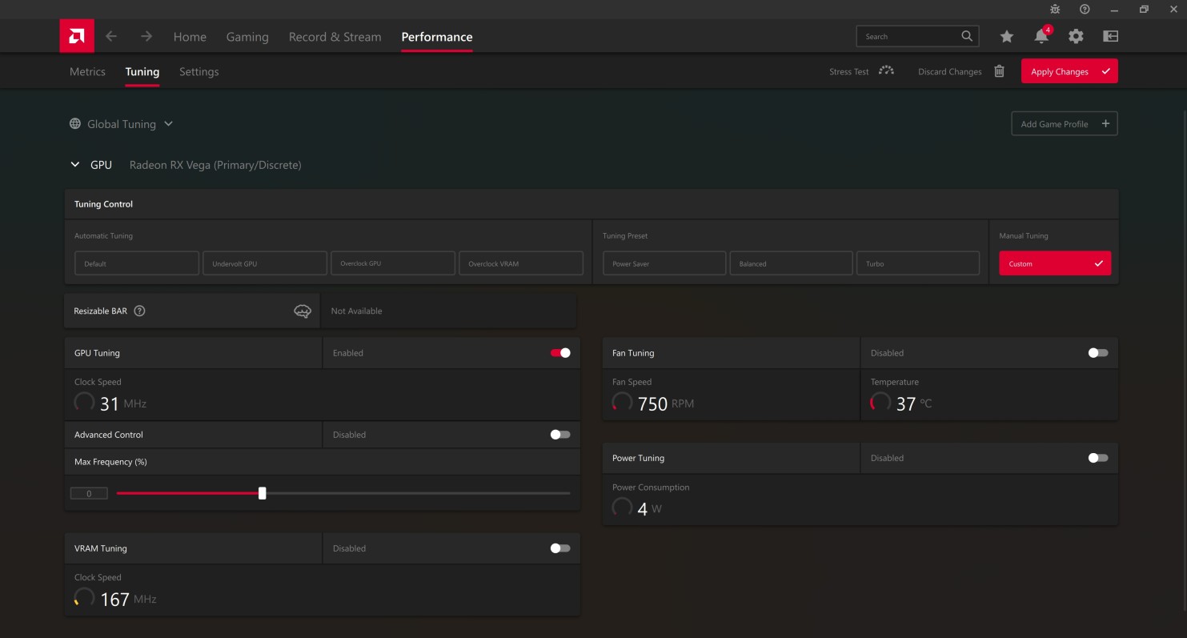Image resolution: width=1187 pixels, height=638 pixels.
Task: Click the bug report icon
Action: pyautogui.click(x=1055, y=10)
